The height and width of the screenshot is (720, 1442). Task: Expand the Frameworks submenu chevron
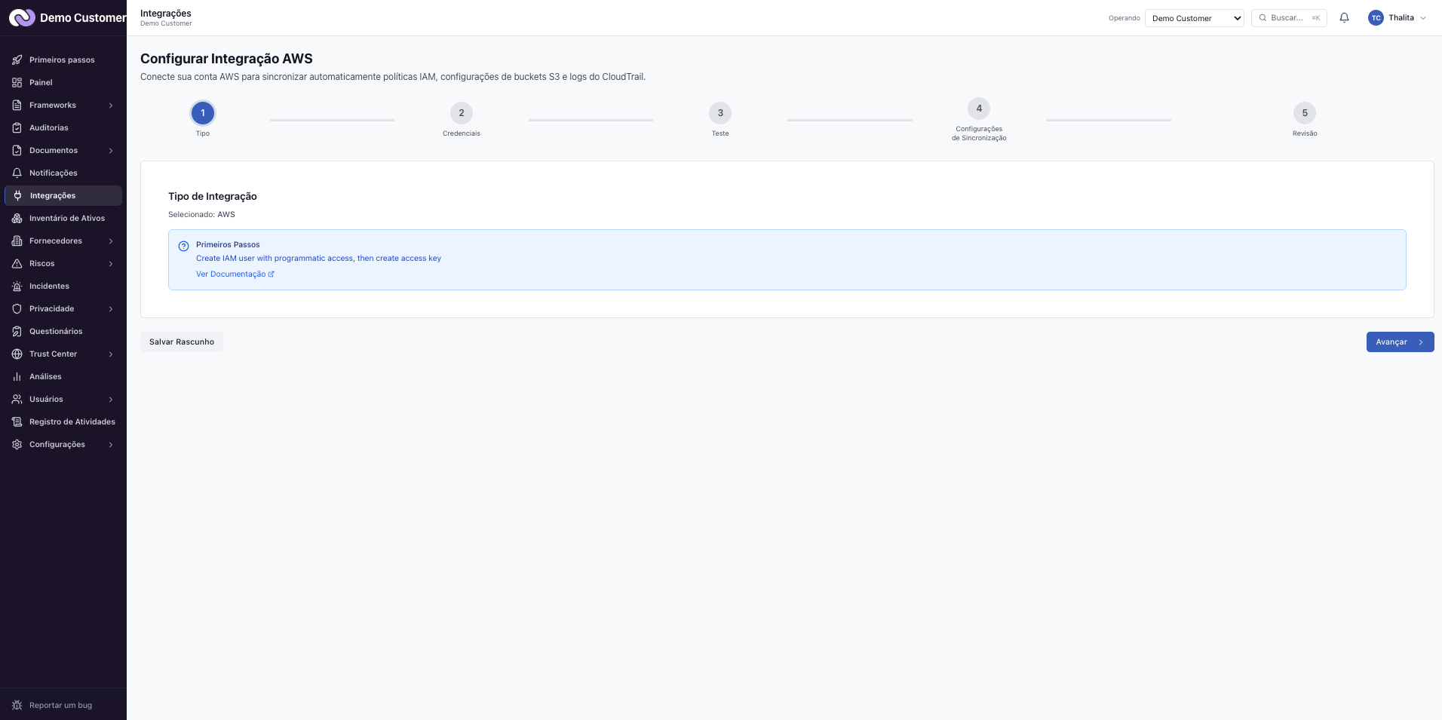[111, 106]
